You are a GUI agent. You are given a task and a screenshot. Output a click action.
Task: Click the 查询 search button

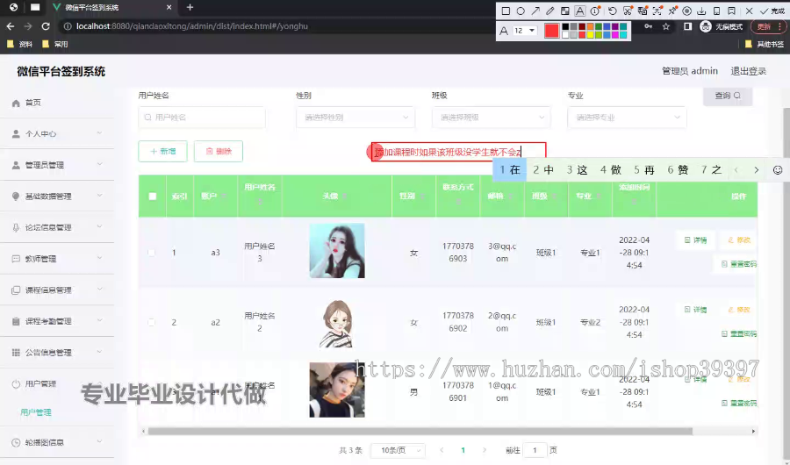728,96
